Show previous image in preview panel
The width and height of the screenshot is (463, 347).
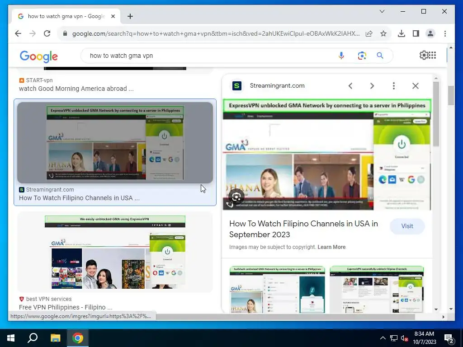tap(350, 86)
